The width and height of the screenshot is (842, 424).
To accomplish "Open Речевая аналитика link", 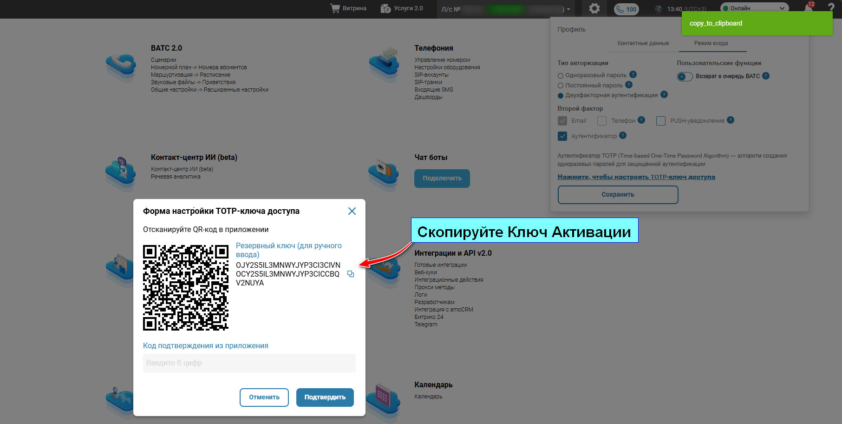I will pos(176,177).
